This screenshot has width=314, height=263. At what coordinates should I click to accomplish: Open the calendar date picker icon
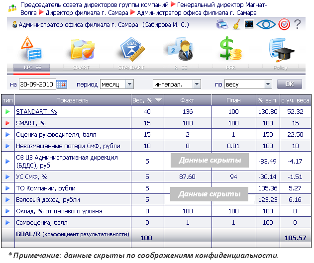(62, 84)
